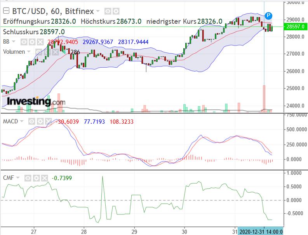Click the 2020-12-31 14:00 time label

pyautogui.click(x=261, y=231)
